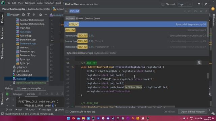Open the Database side panel tab

click(x=214, y=20)
